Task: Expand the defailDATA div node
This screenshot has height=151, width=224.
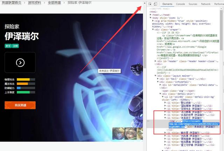Action: pyautogui.click(x=160, y=85)
